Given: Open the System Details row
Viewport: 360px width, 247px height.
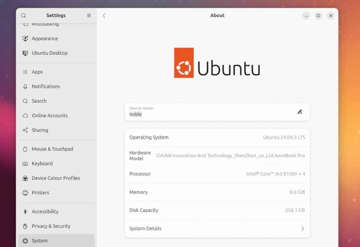Looking at the screenshot, I should (217, 228).
